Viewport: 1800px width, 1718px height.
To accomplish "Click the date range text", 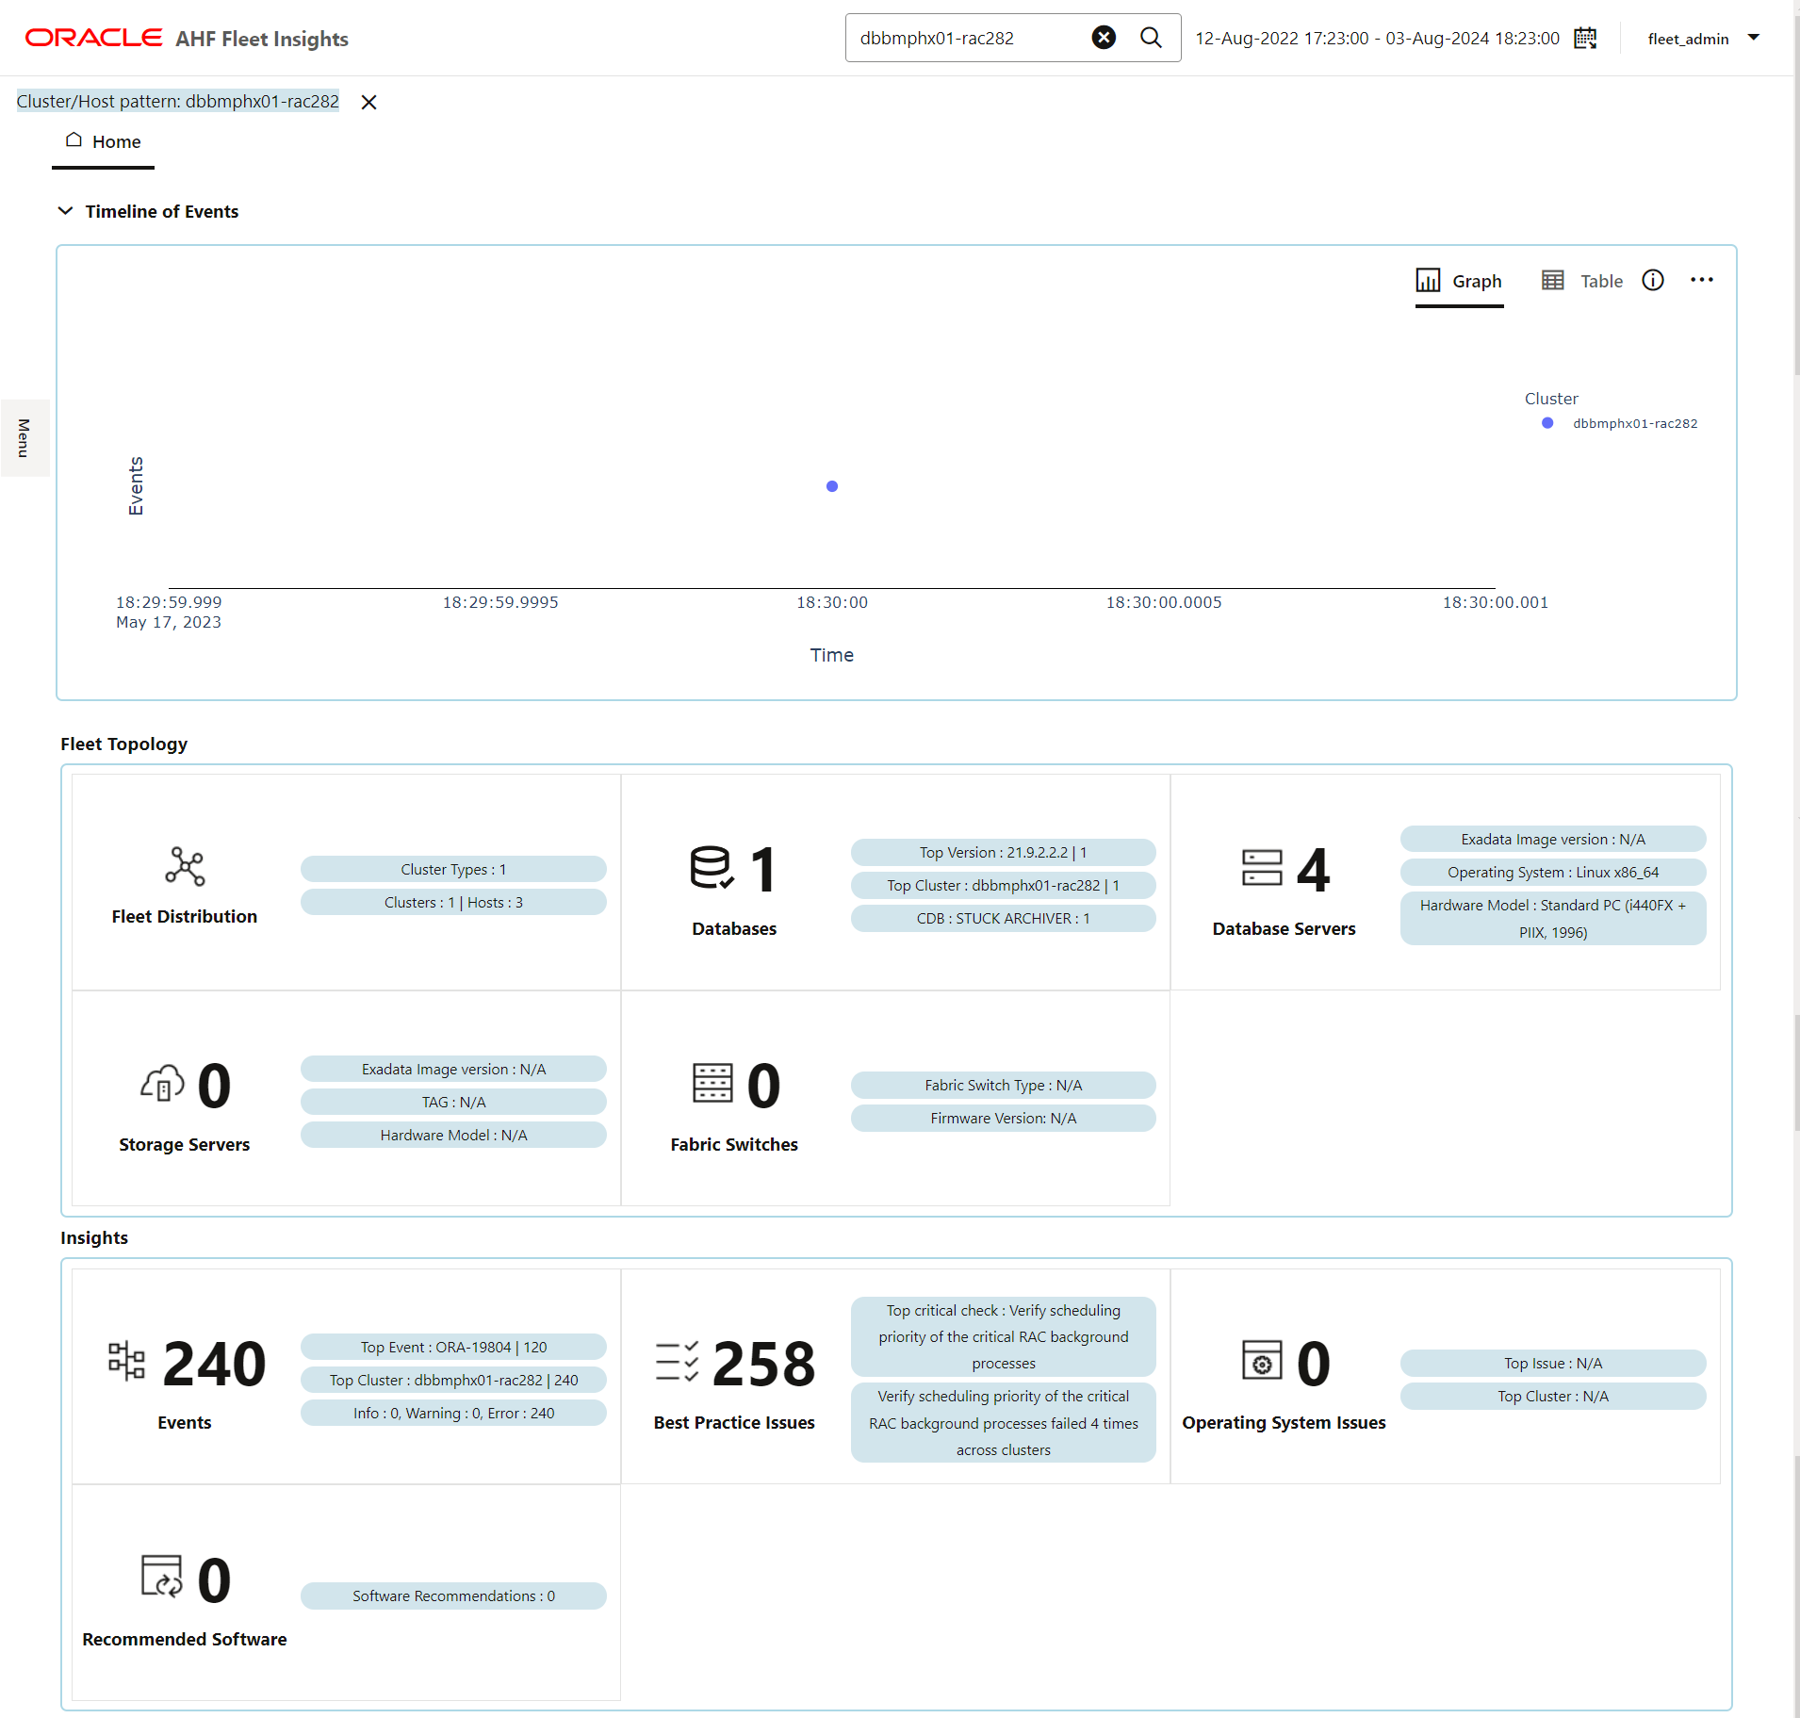I will (1377, 39).
